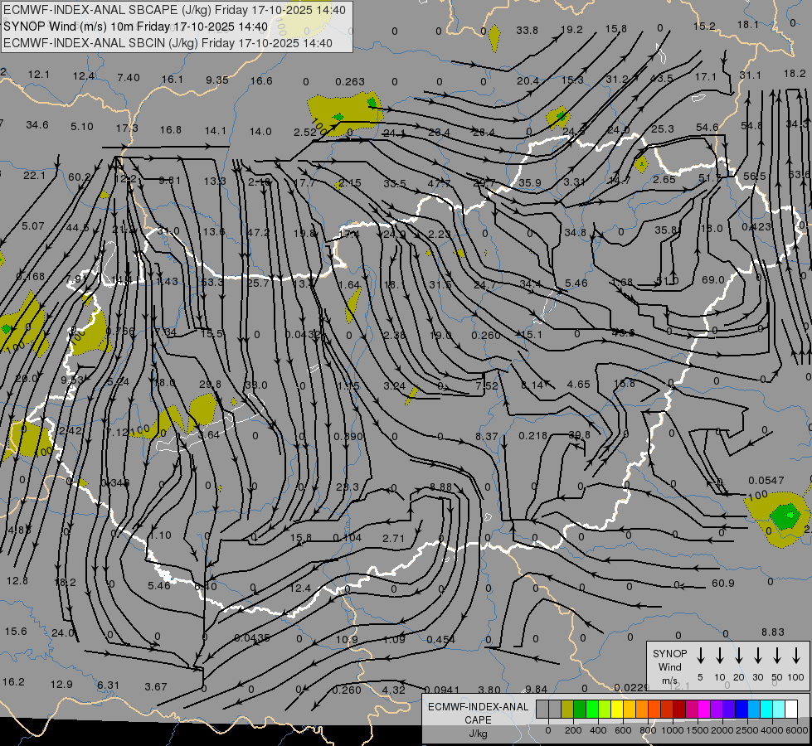Click the map value 7.52
This screenshot has width=812, height=746.
tap(487, 385)
